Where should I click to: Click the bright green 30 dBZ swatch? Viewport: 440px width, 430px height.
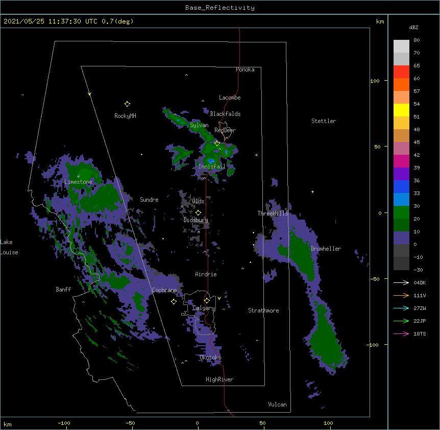[401, 212]
